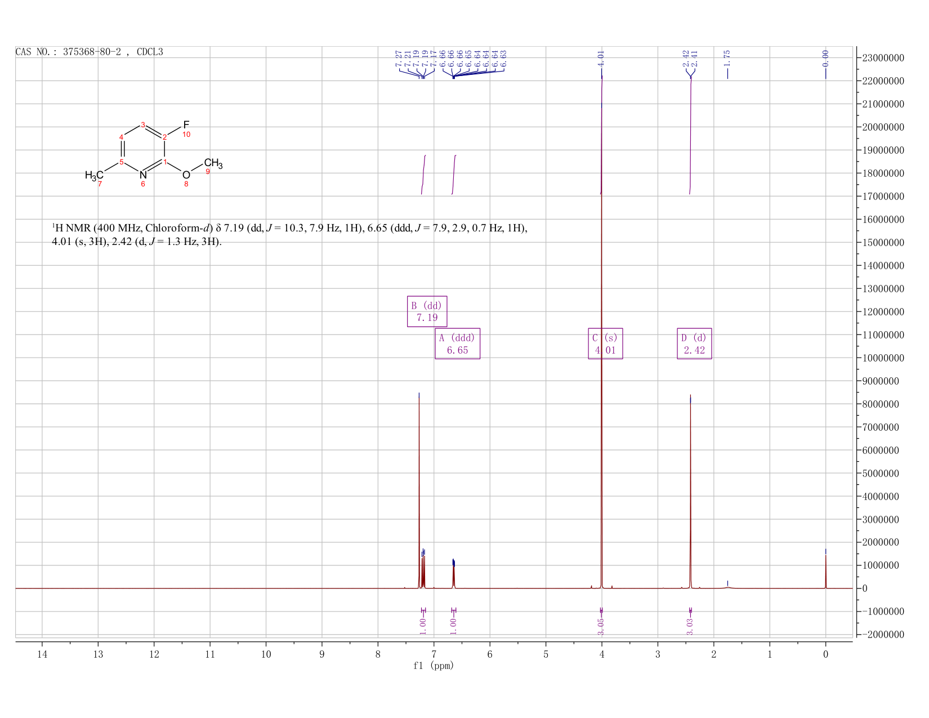Viewport: 929px width, 718px height.
Task: Click the oxygen atom O in the structure
Action: [186, 175]
